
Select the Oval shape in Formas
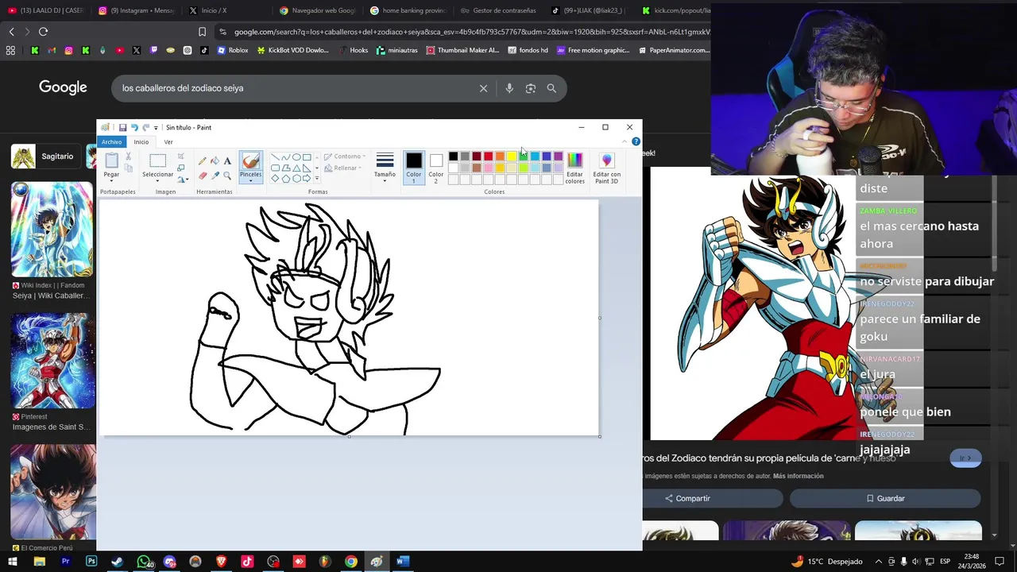click(296, 157)
